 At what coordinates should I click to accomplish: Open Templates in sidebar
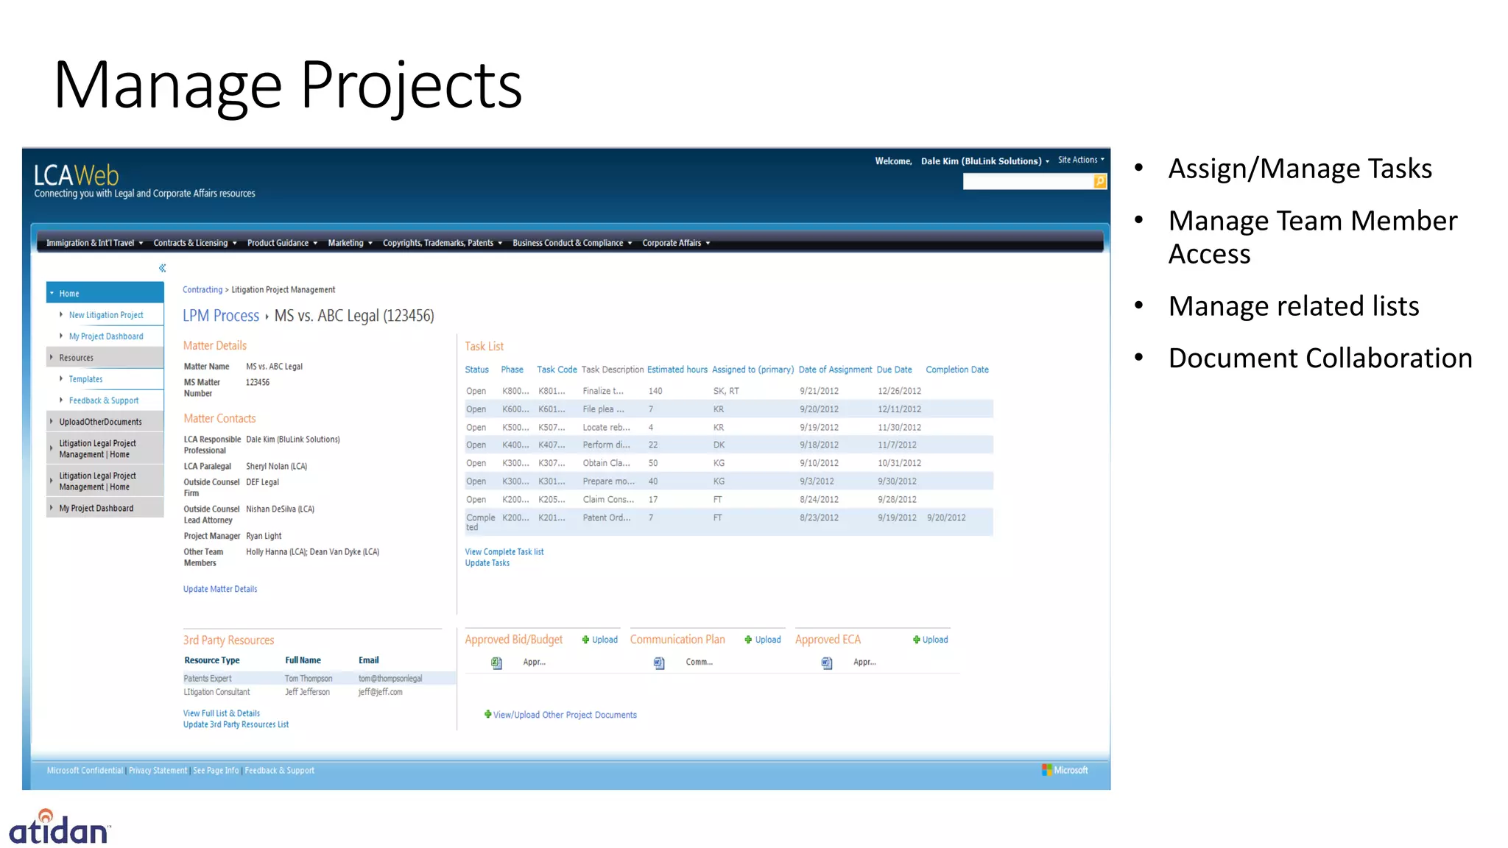click(x=85, y=379)
